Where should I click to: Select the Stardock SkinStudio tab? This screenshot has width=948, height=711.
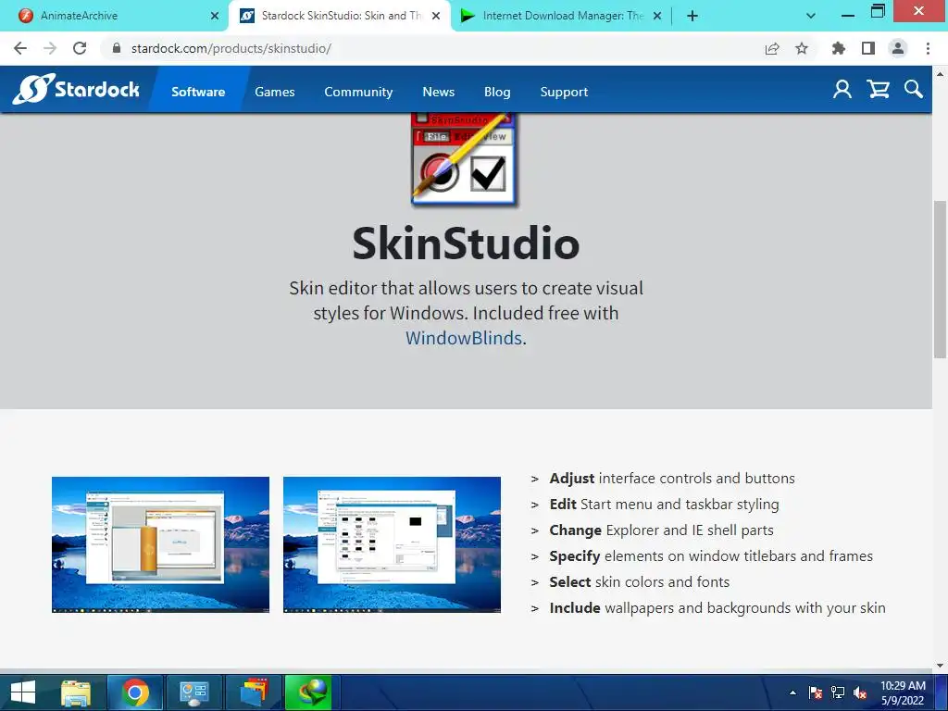point(339,16)
